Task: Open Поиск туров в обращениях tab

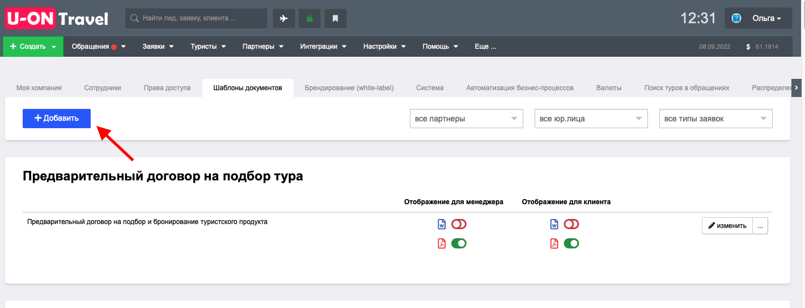Action: 687,88
